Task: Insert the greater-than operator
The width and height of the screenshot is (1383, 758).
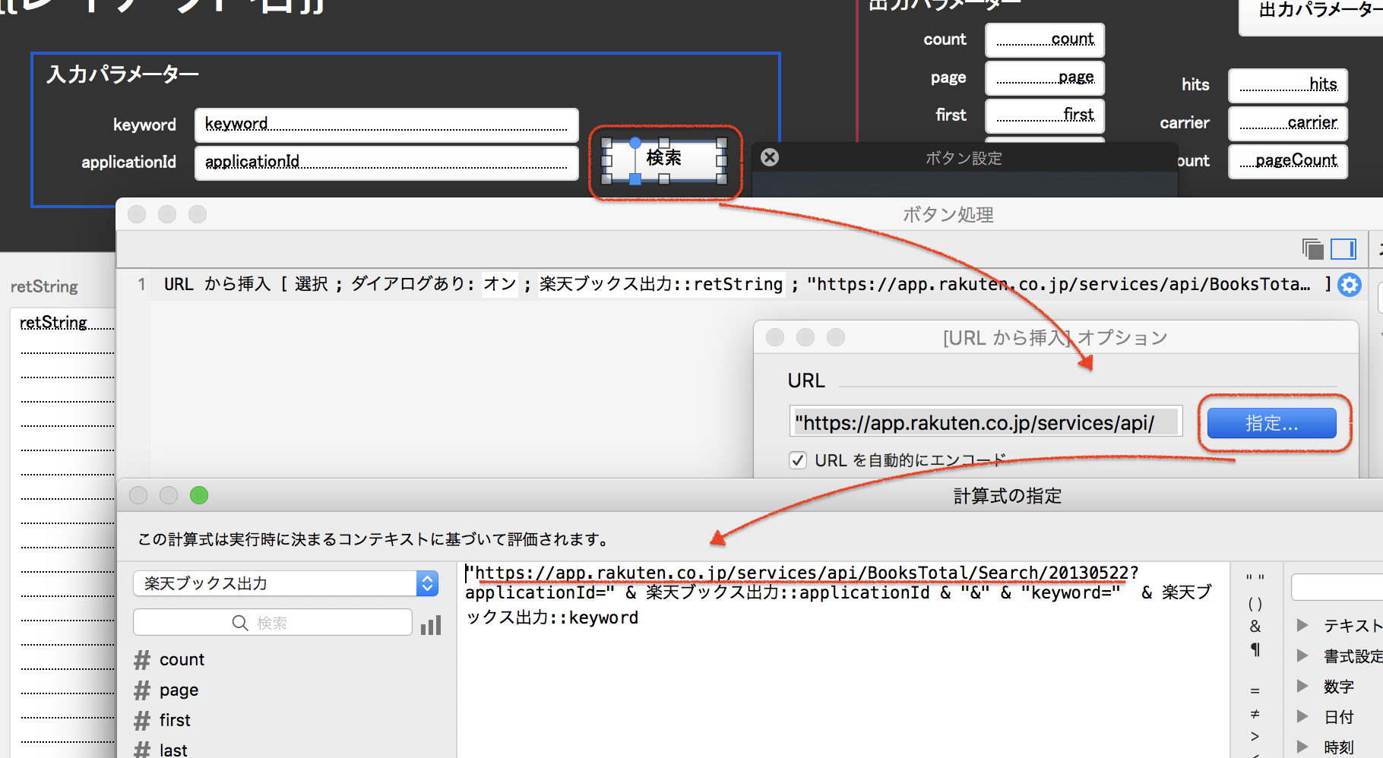Action: [1255, 737]
